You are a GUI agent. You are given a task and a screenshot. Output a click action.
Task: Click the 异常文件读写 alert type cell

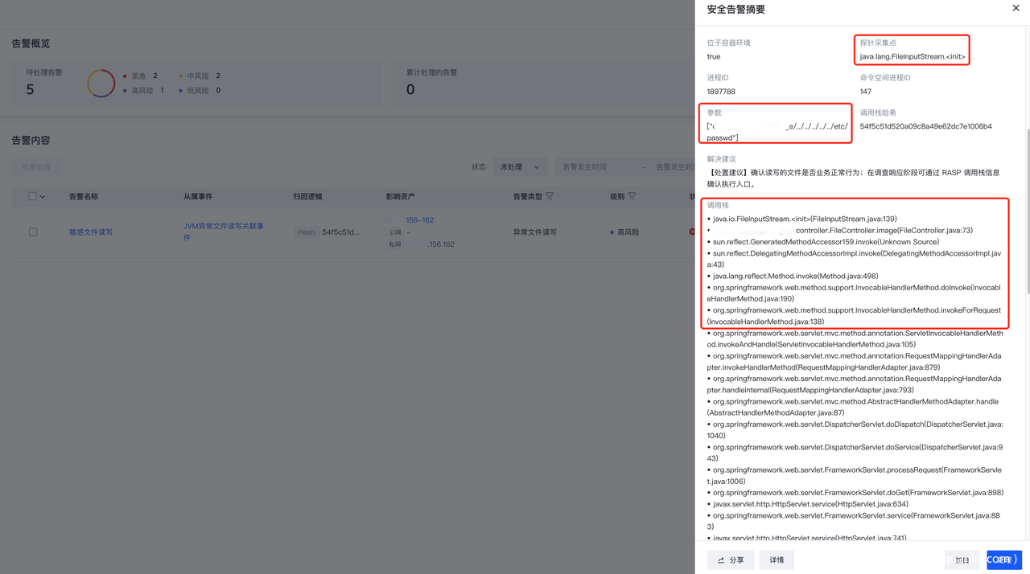535,232
